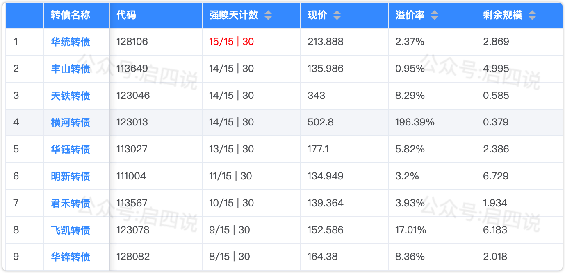Click the 现价 column sort arrows

(x=337, y=16)
